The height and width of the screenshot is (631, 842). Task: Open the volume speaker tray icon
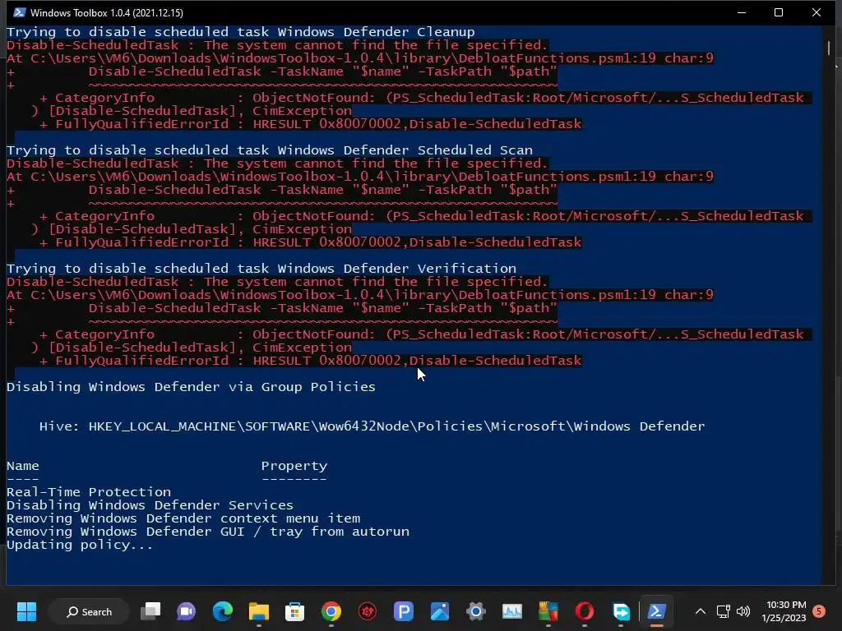pyautogui.click(x=743, y=611)
